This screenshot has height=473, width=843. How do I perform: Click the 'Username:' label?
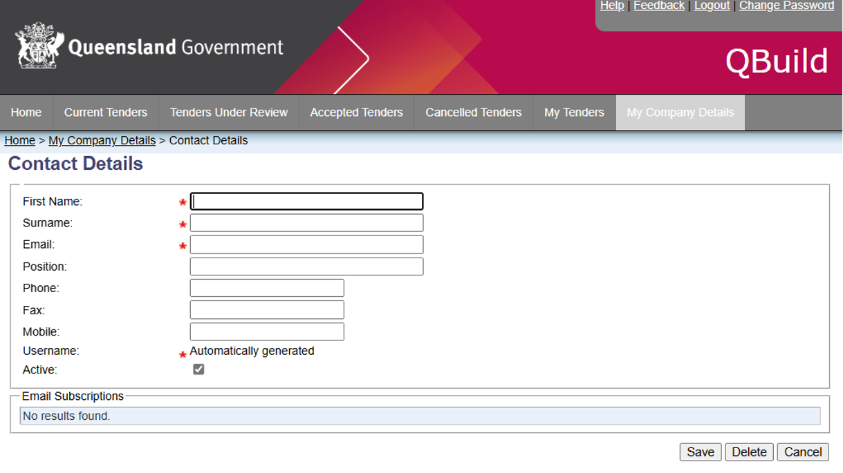click(51, 351)
